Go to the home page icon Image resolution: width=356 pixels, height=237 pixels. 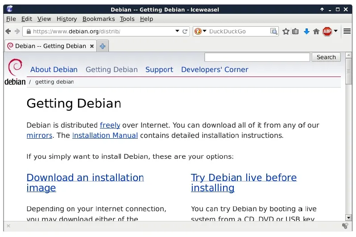tap(316, 31)
